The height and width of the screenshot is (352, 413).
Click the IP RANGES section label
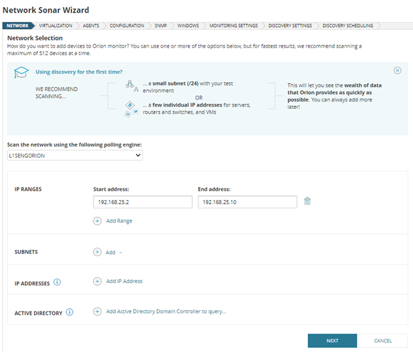(x=28, y=189)
